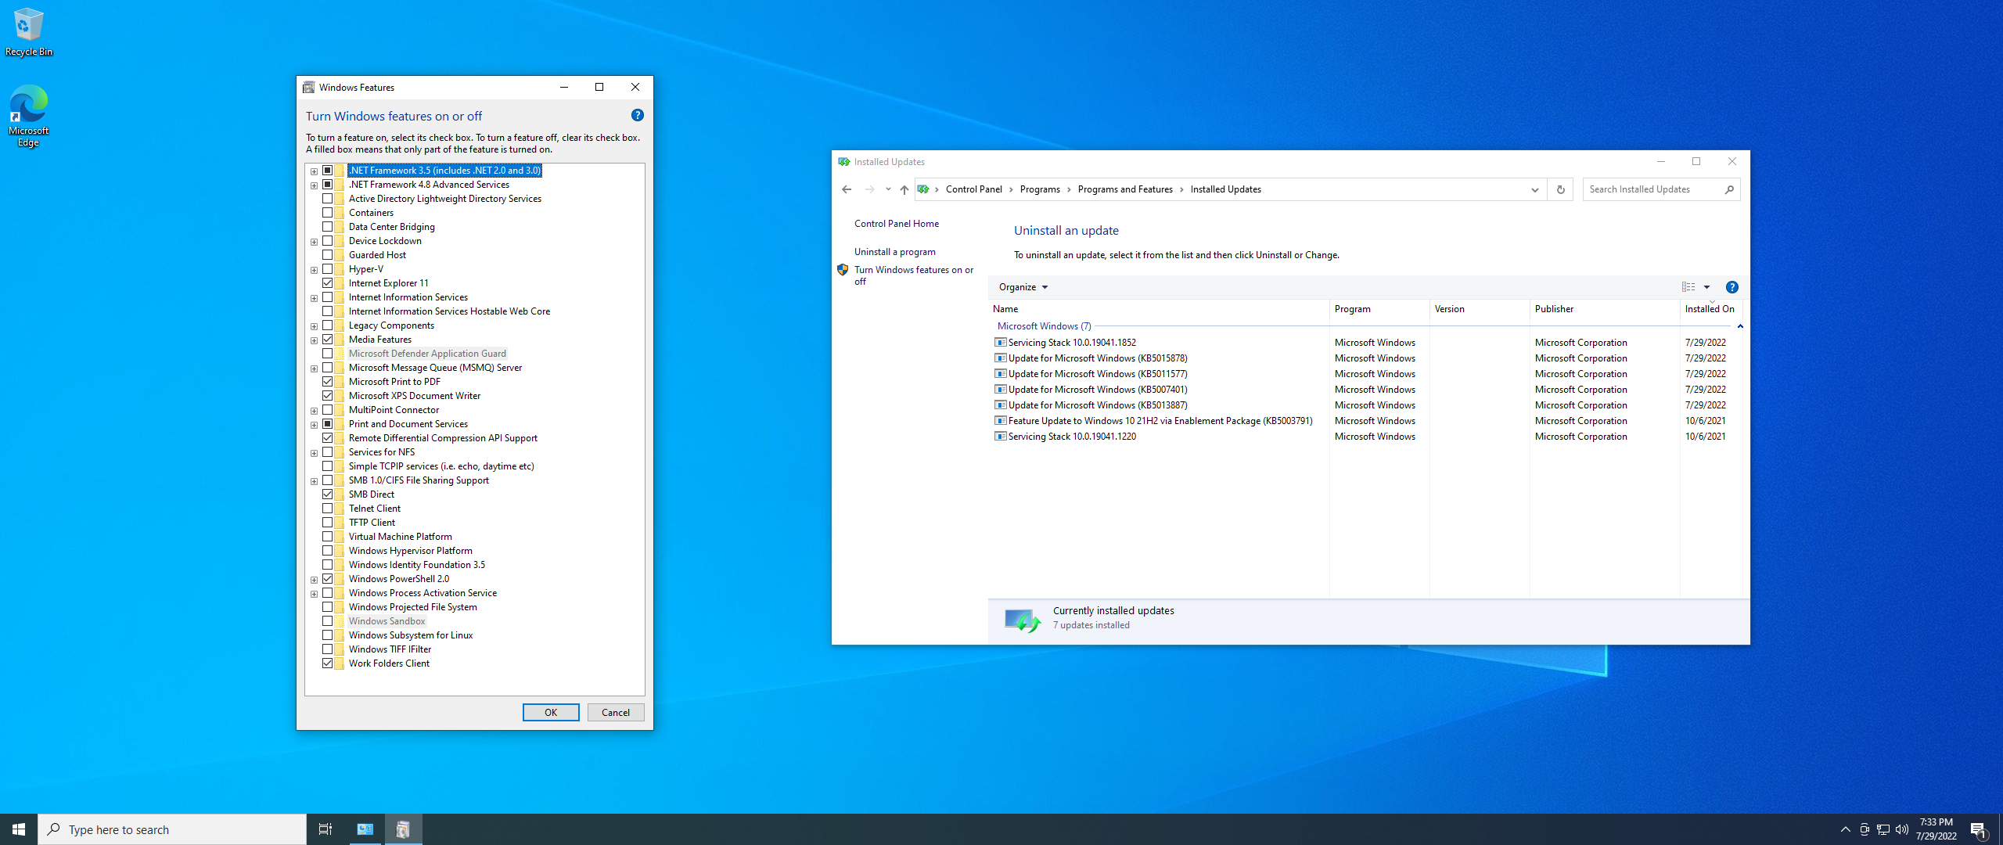
Task: Open help in the Installed Updates toolbar
Action: [x=1731, y=287]
